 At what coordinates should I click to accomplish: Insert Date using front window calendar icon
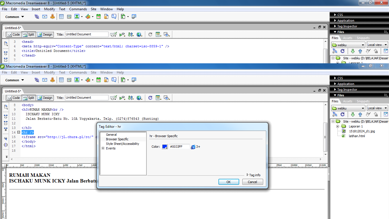[99, 80]
